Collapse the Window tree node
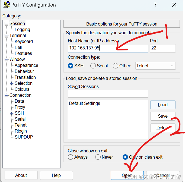 point(6,59)
